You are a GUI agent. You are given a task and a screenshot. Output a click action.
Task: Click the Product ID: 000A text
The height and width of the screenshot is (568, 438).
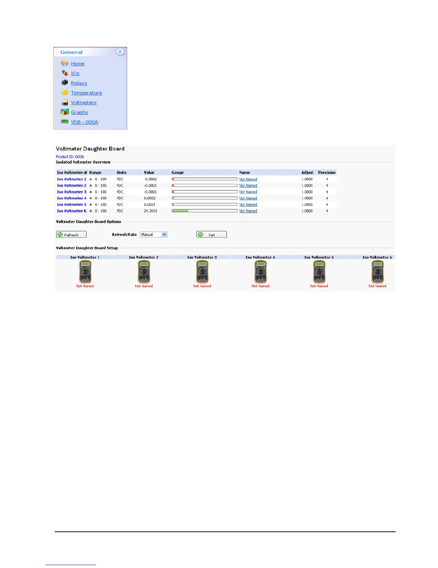tap(70, 157)
